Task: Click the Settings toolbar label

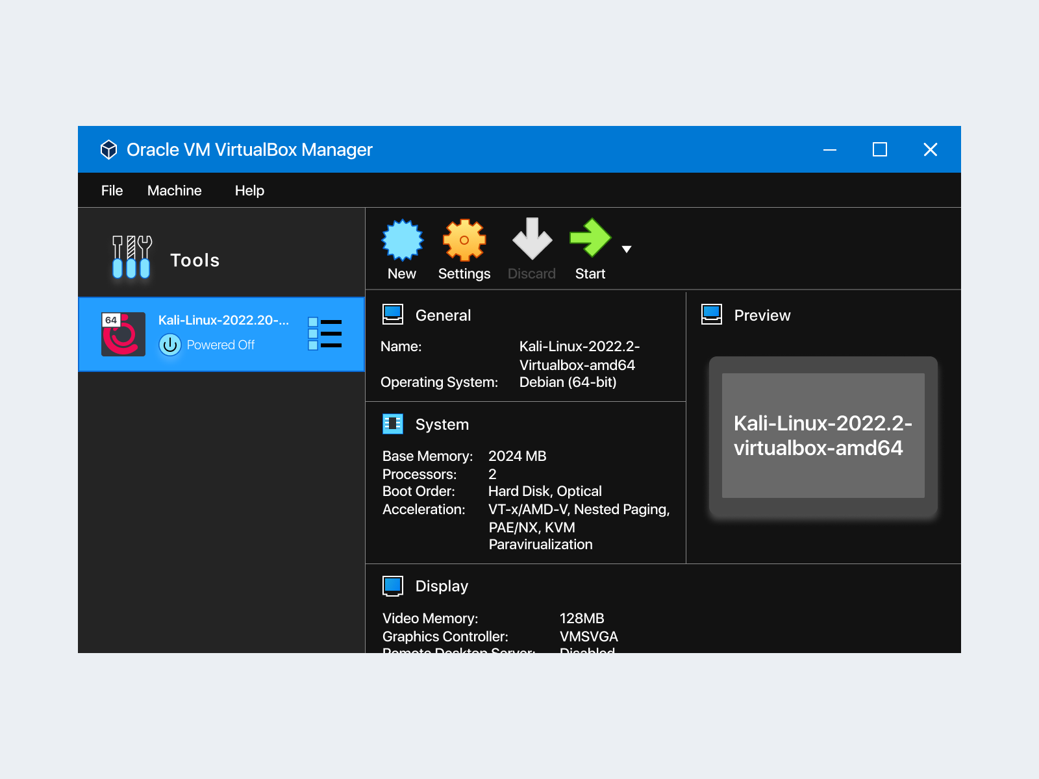Action: click(x=464, y=274)
